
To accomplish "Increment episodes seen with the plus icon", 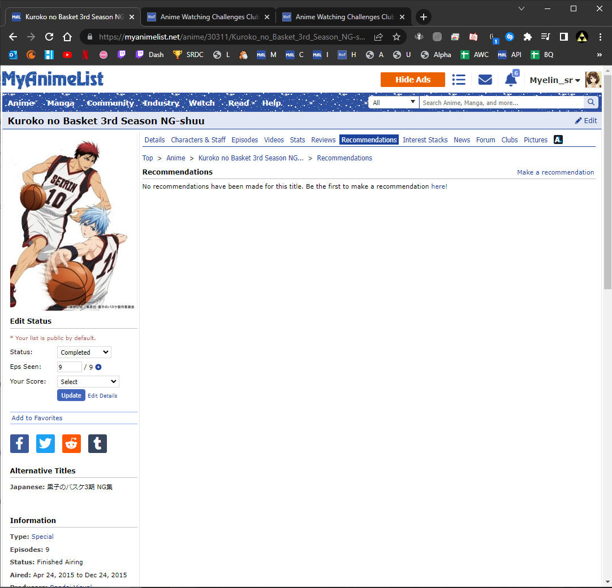I will (x=98, y=367).
